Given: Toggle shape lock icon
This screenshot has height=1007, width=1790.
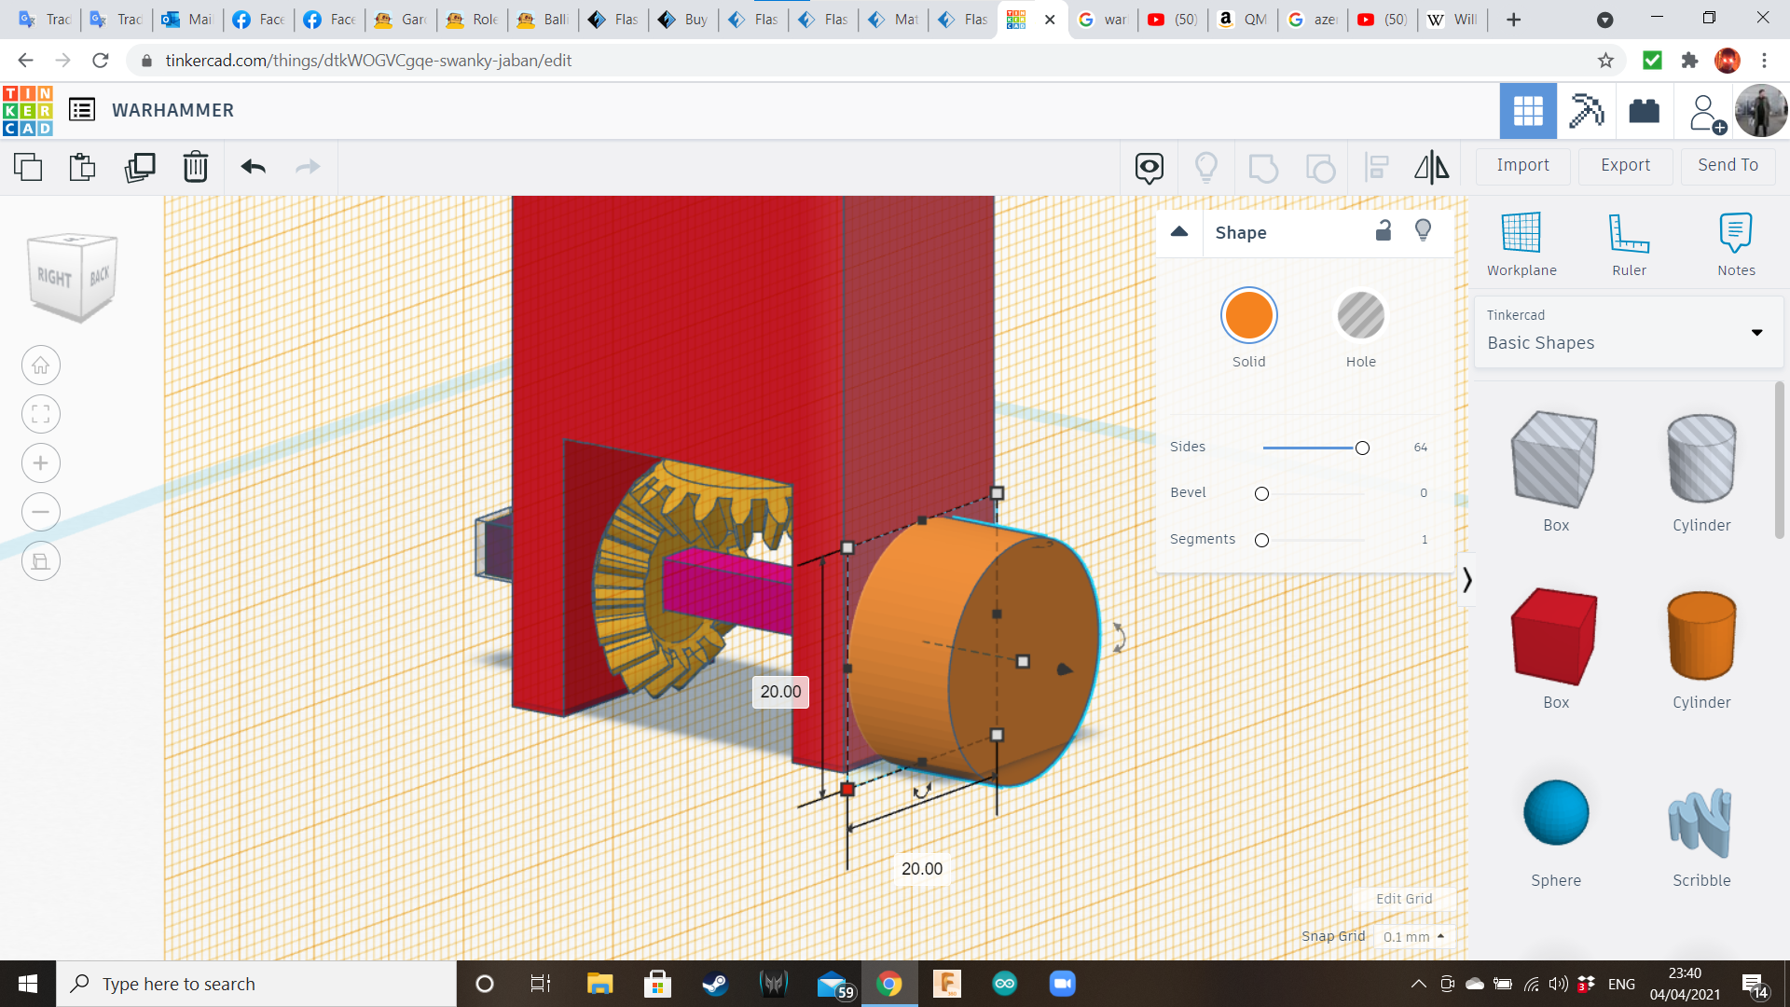Looking at the screenshot, I should [x=1384, y=231].
